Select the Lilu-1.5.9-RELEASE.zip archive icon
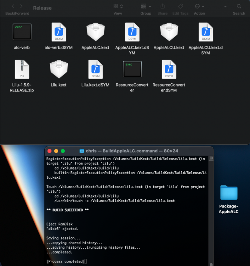The image size is (250, 266). pyautogui.click(x=22, y=69)
